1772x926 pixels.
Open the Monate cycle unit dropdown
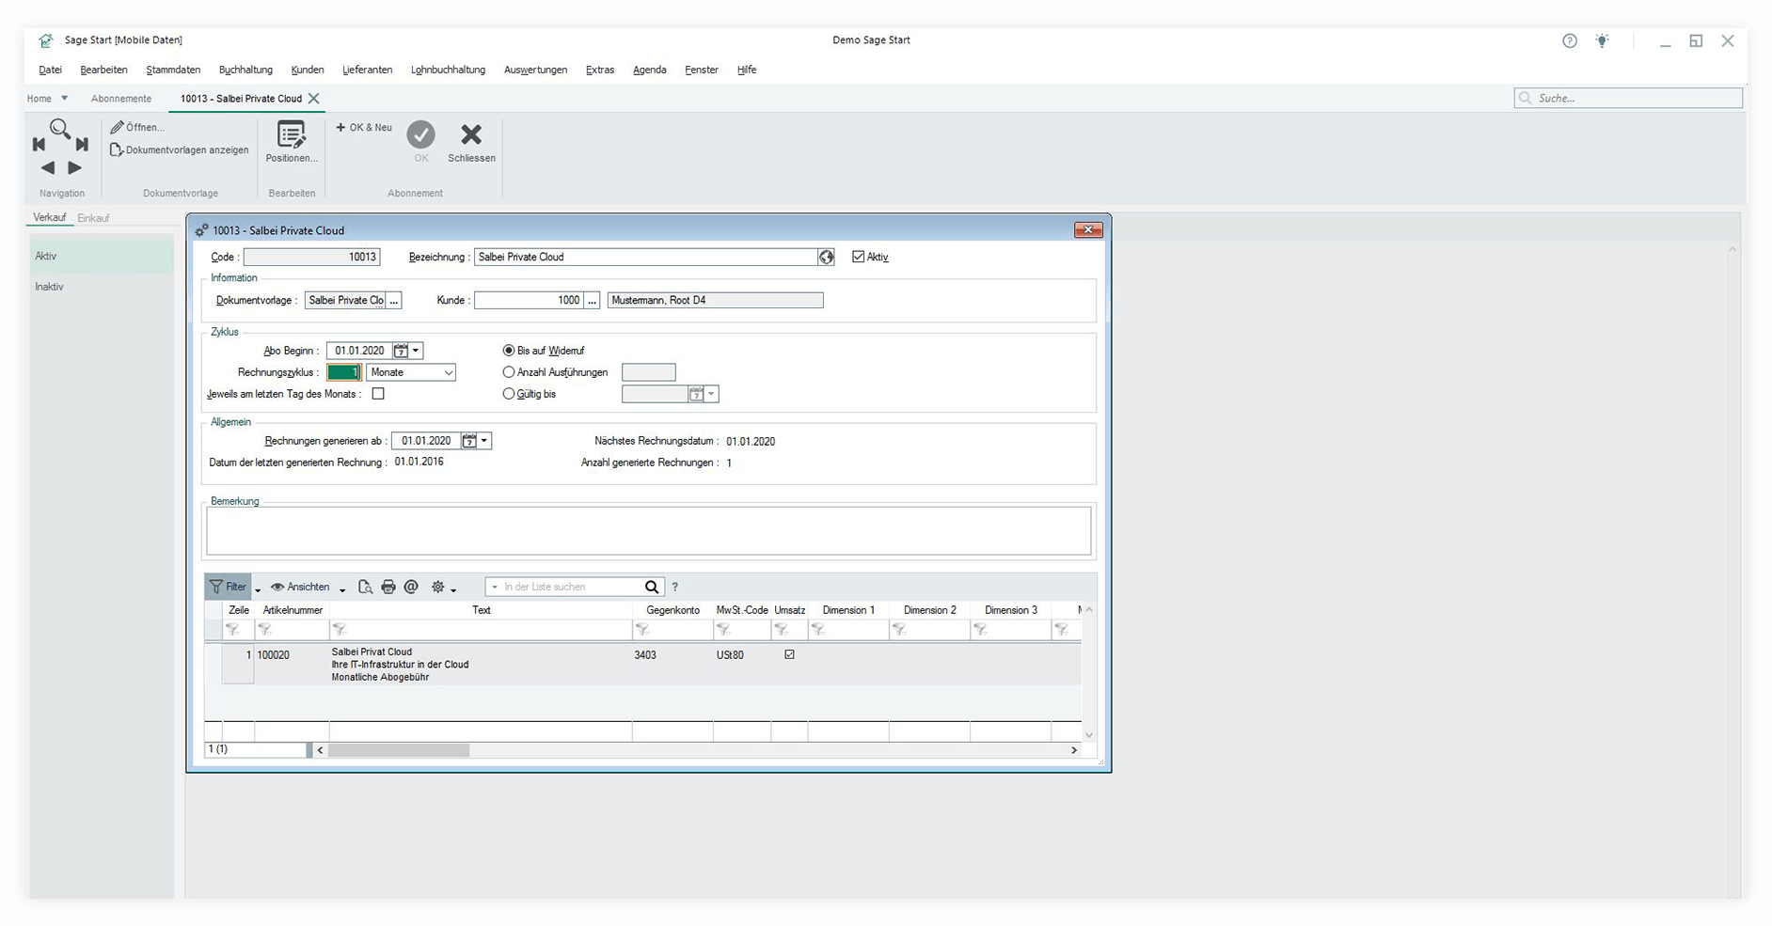pyautogui.click(x=449, y=373)
